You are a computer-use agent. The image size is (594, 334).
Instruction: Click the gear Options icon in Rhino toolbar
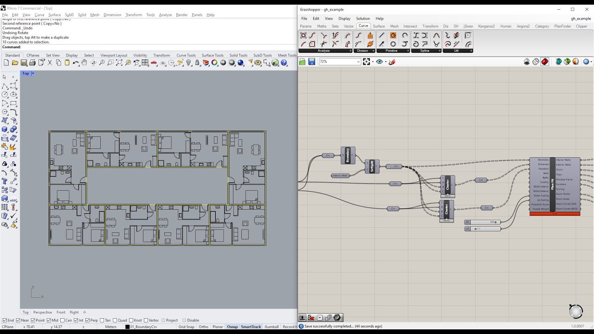[x=257, y=63]
